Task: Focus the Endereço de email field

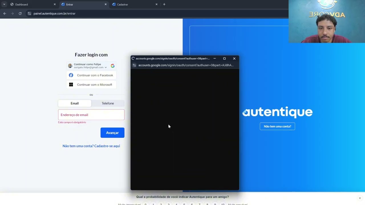Action: click(x=91, y=115)
